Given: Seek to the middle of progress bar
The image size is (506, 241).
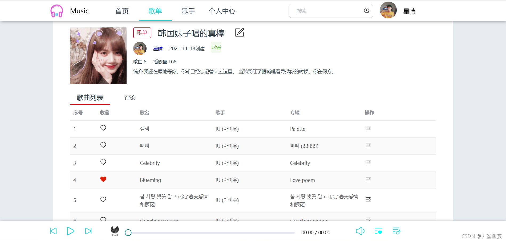Looking at the screenshot, I should [x=212, y=233].
